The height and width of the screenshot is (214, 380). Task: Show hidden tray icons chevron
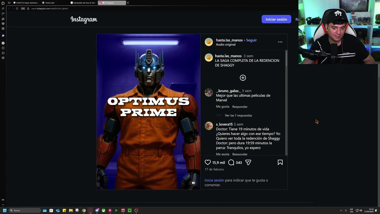pyautogui.click(x=341, y=210)
